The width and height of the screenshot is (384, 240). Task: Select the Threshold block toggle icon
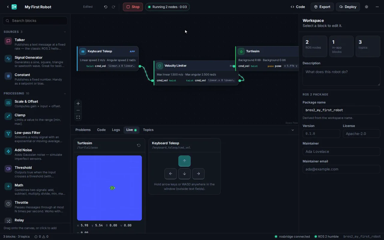pos(8,169)
